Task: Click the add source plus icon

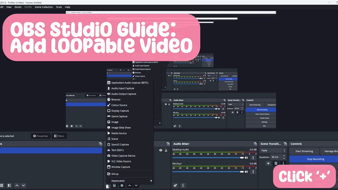Action: point(107,186)
